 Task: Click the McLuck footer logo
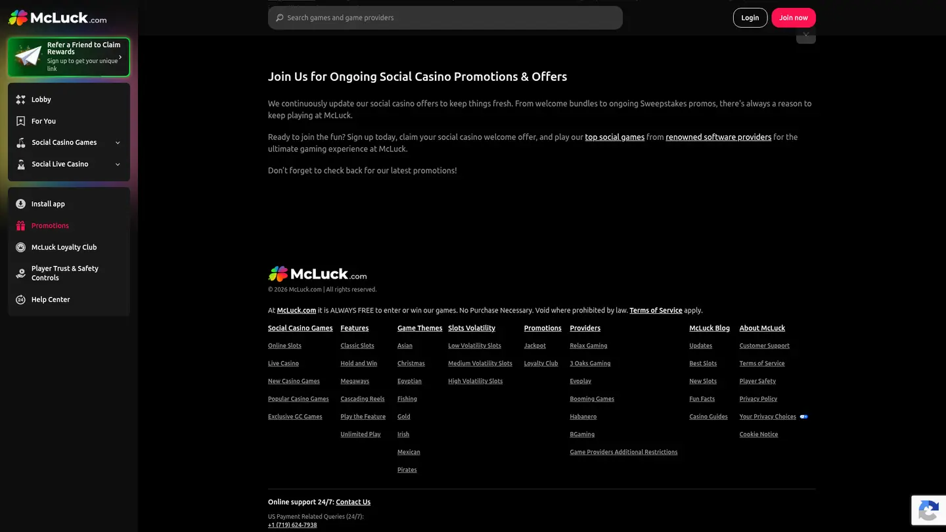317,274
